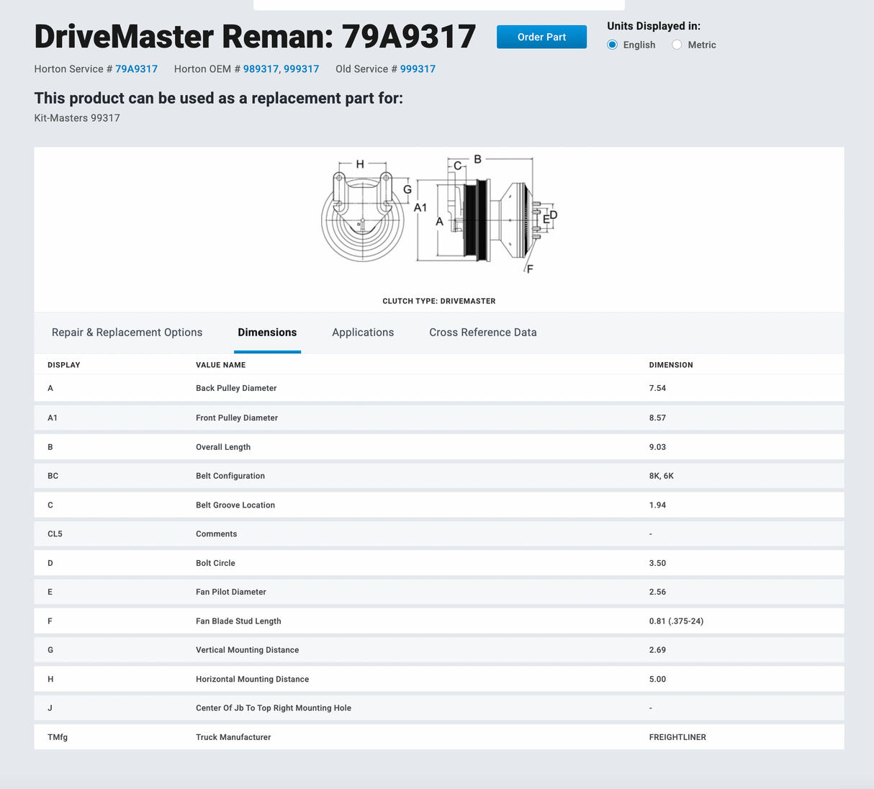Select the Metric units radio button
Screen dimensions: 874x789
pos(677,45)
